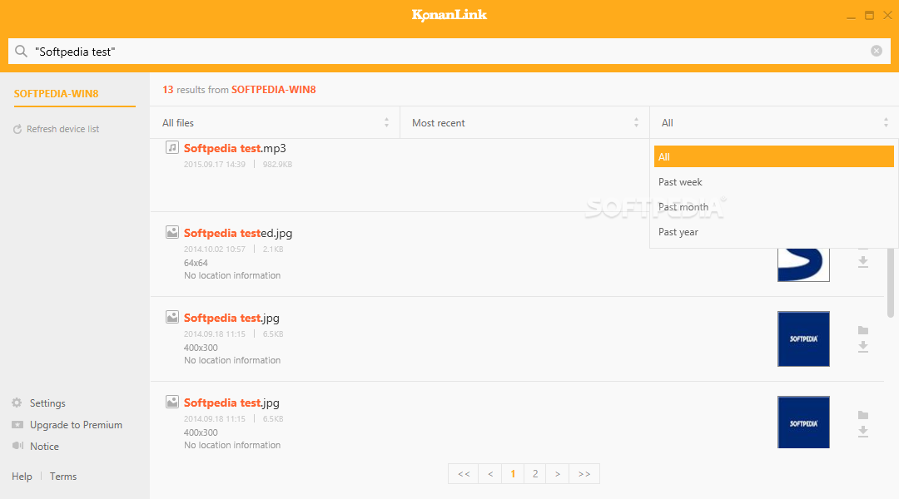Screen dimensions: 899x499
Task: Minimize the KonanLink window
Action: click(851, 17)
